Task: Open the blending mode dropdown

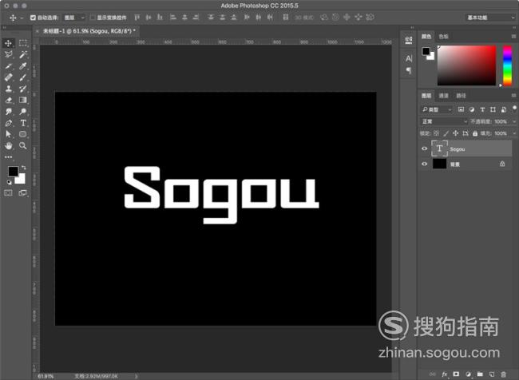Action: (444, 121)
